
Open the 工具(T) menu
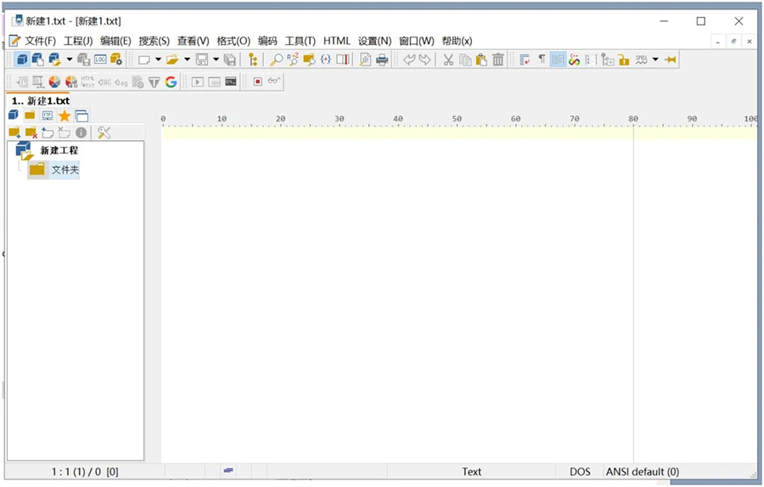(300, 41)
